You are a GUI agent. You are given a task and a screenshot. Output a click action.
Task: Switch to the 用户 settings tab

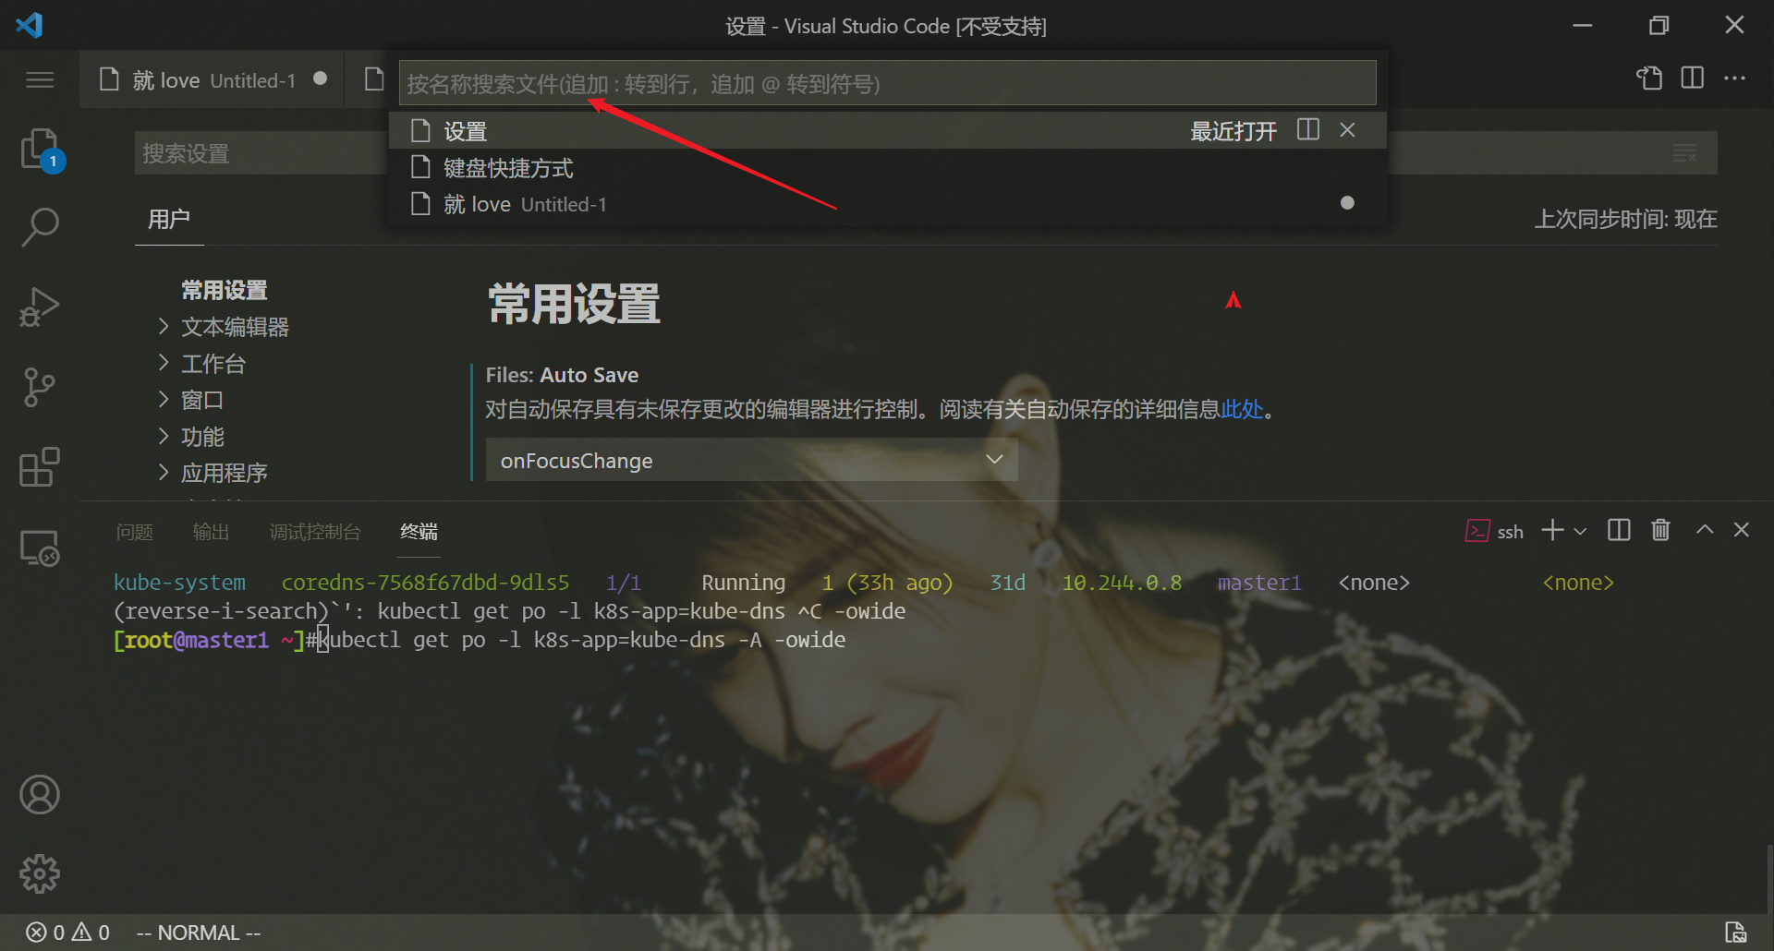coord(169,219)
